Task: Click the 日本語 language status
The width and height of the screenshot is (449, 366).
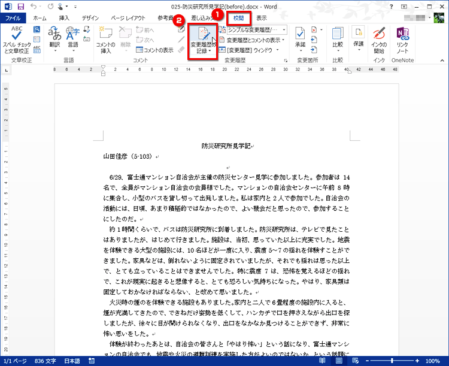Action: pyautogui.click(x=72, y=361)
